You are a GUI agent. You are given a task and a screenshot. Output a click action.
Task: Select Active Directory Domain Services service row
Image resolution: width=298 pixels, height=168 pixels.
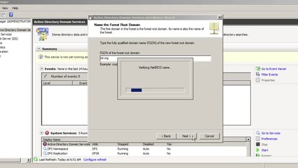144,144
